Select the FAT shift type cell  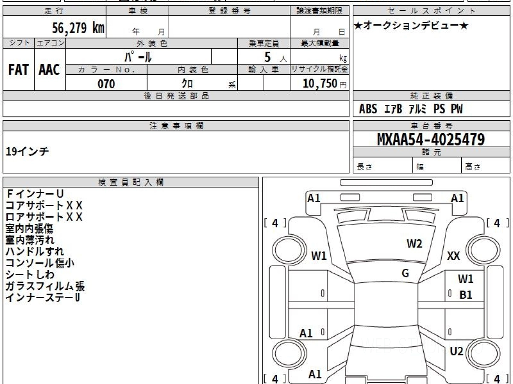[x=18, y=70]
